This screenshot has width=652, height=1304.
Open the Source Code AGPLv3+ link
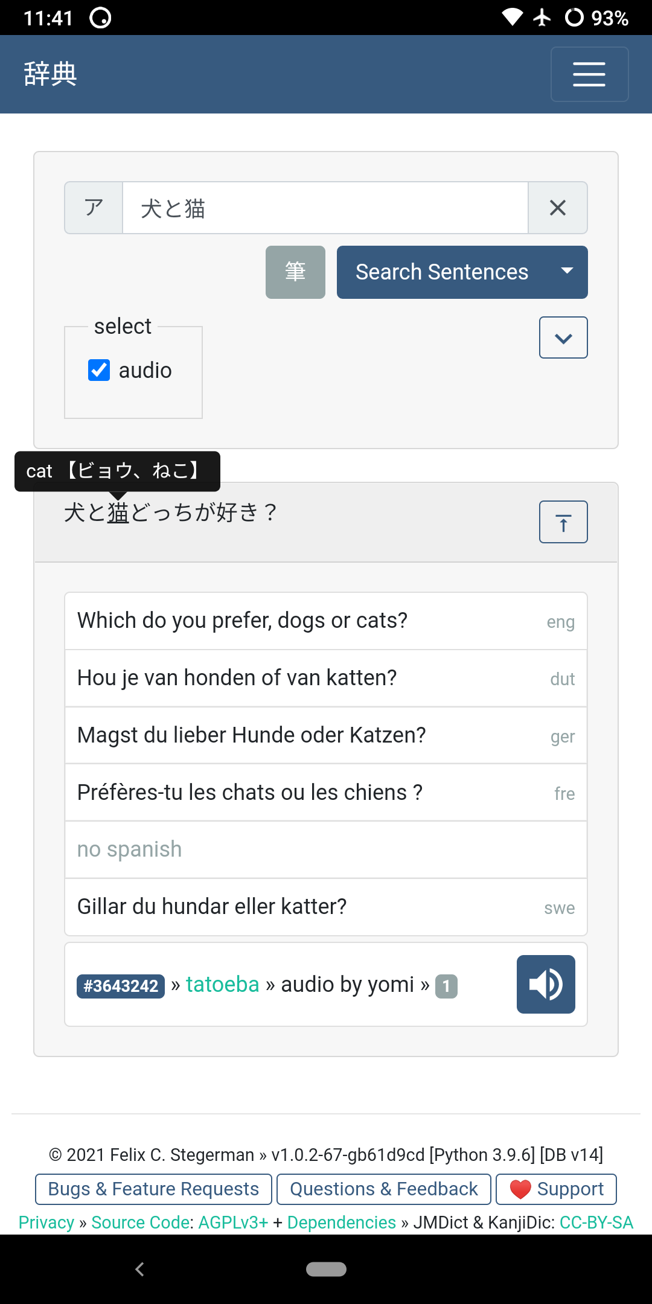point(179,1222)
